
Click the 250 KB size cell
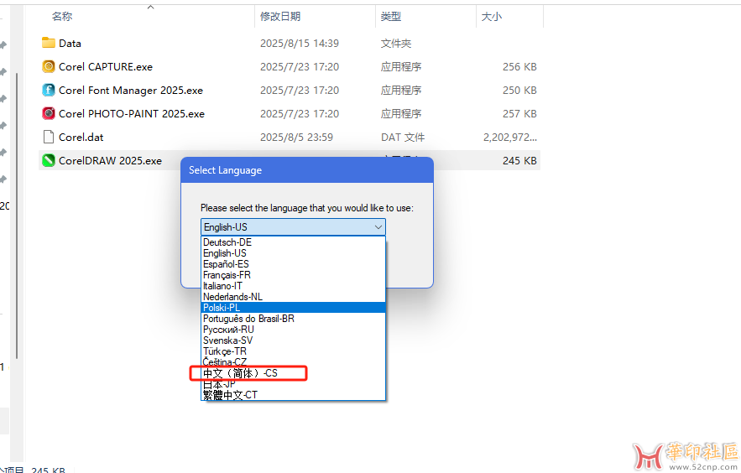(519, 91)
